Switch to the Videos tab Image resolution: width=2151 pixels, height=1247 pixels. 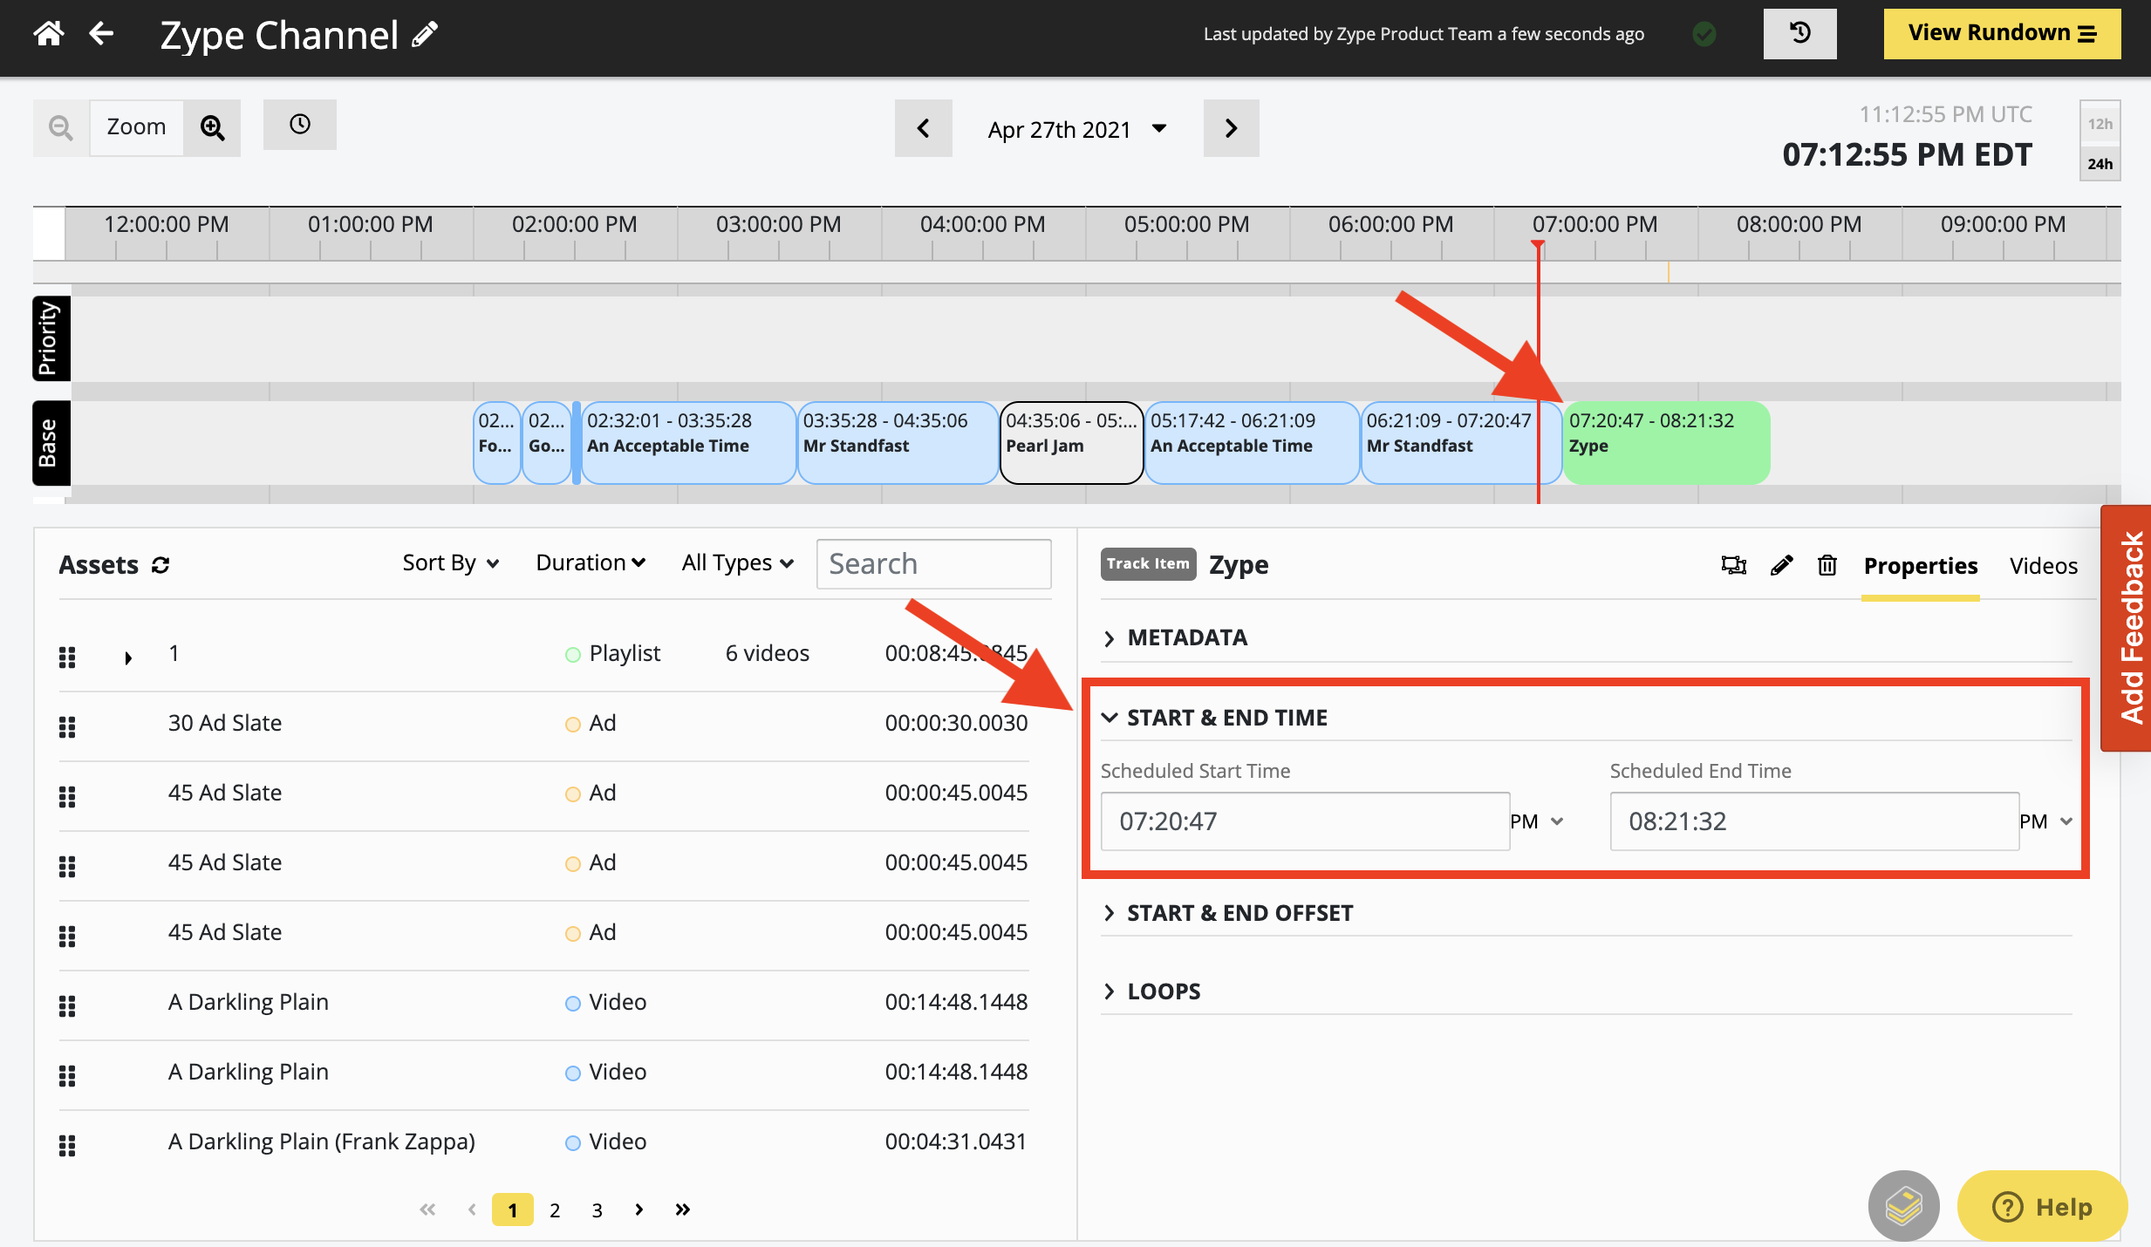[x=2044, y=565]
